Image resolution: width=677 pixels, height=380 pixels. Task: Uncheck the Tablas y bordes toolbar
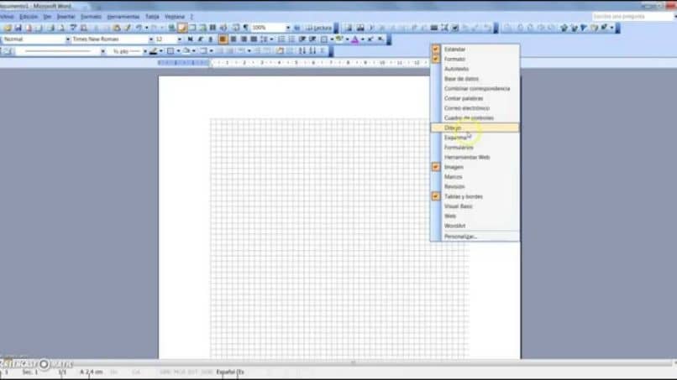[475, 196]
